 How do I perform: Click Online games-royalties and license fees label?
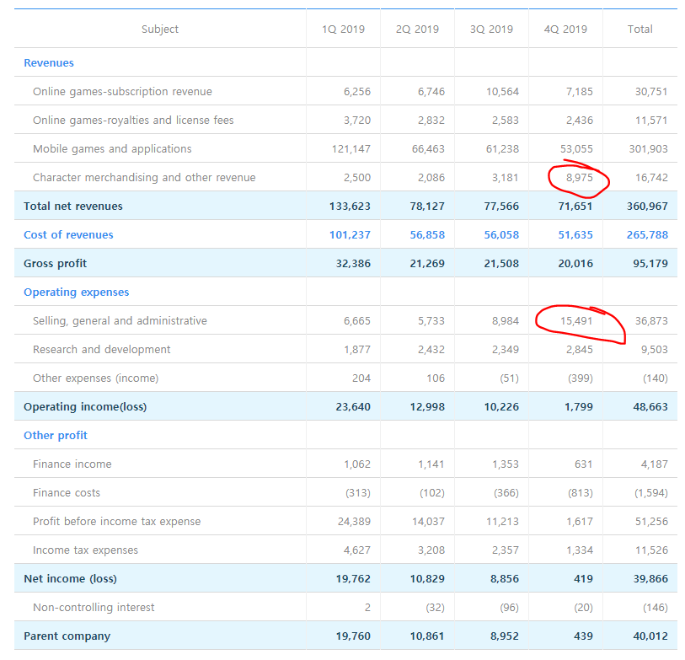[x=133, y=121]
